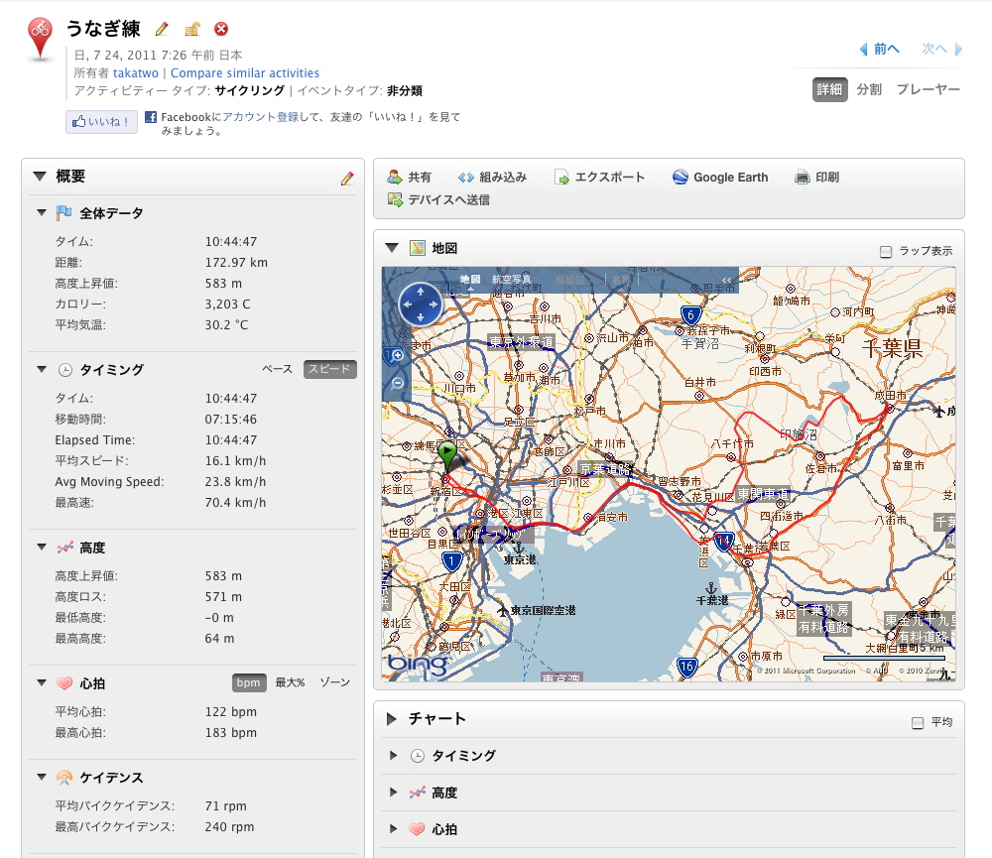Click the map pan compass control

point(420,305)
